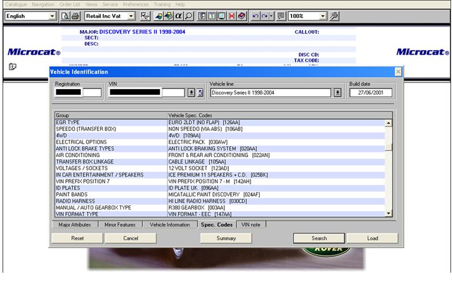This screenshot has height=305, width=452.
Task: Click the panel layout icon after magnifier
Action: pyautogui.click(x=202, y=16)
